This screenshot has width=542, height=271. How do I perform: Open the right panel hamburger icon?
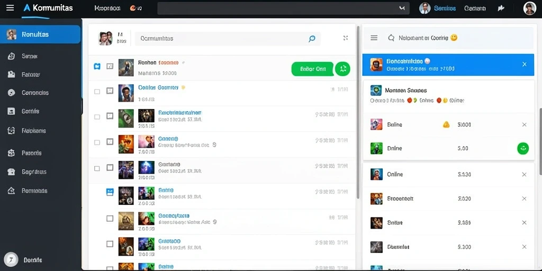pyautogui.click(x=374, y=38)
